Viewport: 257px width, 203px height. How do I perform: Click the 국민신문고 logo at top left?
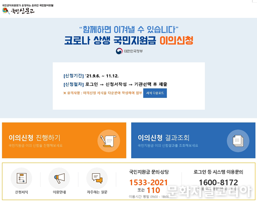(x=18, y=11)
